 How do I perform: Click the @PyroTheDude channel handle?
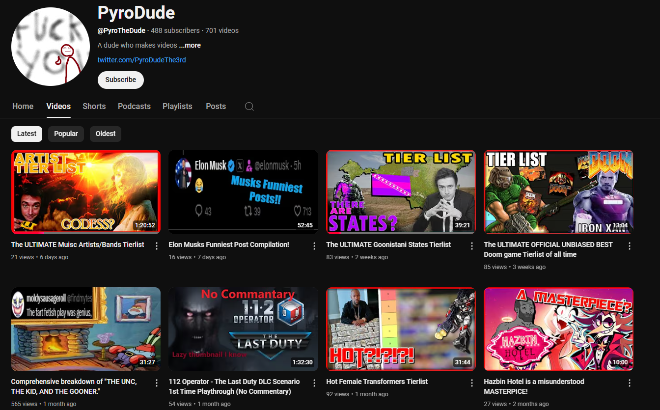(x=121, y=30)
